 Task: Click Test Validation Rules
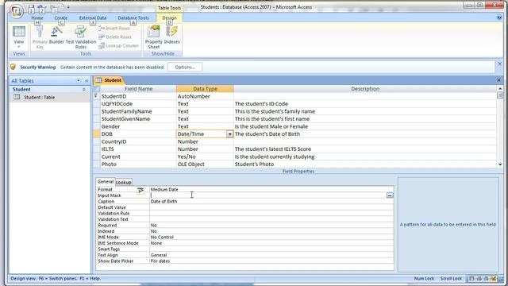[x=81, y=37]
